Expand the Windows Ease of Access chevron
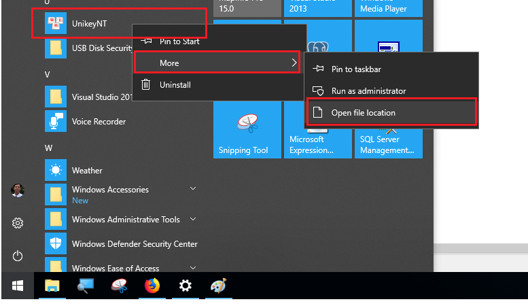528x306 pixels. click(193, 268)
